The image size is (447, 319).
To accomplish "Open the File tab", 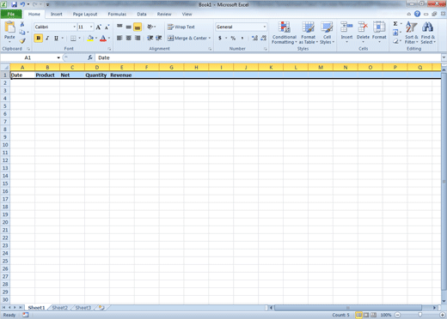I will (x=11, y=14).
